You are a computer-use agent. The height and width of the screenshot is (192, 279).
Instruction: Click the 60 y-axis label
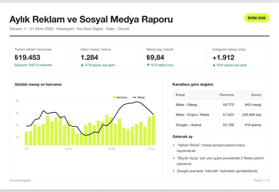click(17, 101)
